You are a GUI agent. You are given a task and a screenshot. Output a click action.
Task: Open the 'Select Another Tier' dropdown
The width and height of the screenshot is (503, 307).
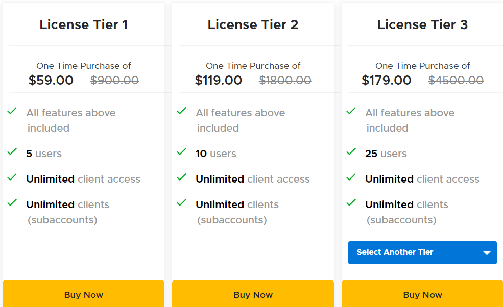(422, 252)
